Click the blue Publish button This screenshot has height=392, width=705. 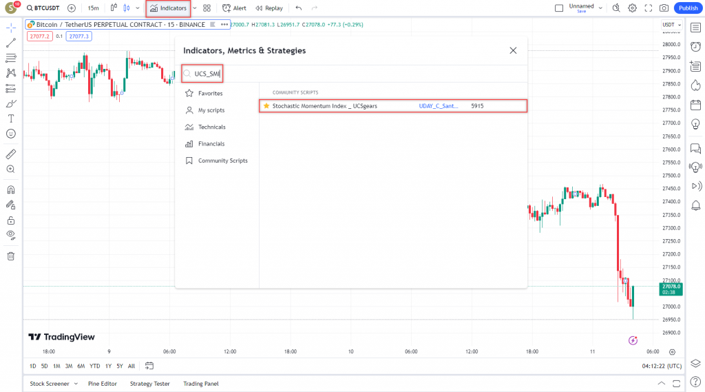[x=688, y=8]
